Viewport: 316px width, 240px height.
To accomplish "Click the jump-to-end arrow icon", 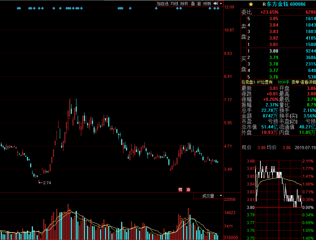I will (216, 4).
